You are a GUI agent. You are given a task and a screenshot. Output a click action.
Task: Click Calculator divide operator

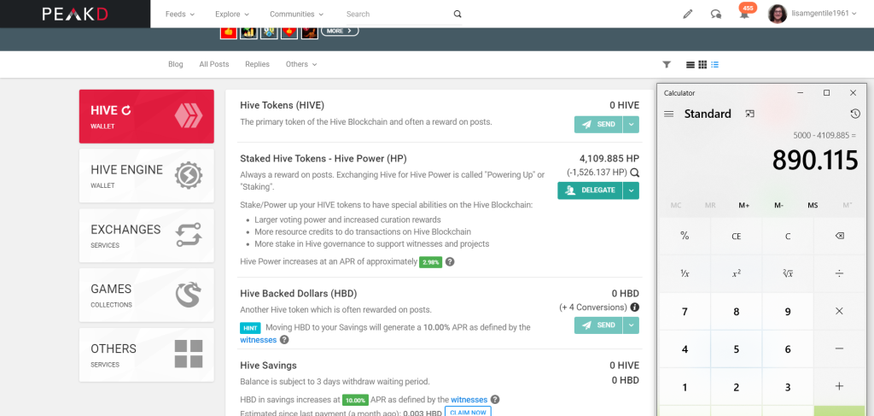tap(840, 273)
